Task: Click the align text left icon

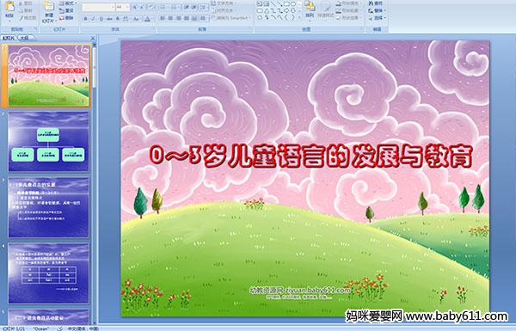Action: (x=163, y=19)
